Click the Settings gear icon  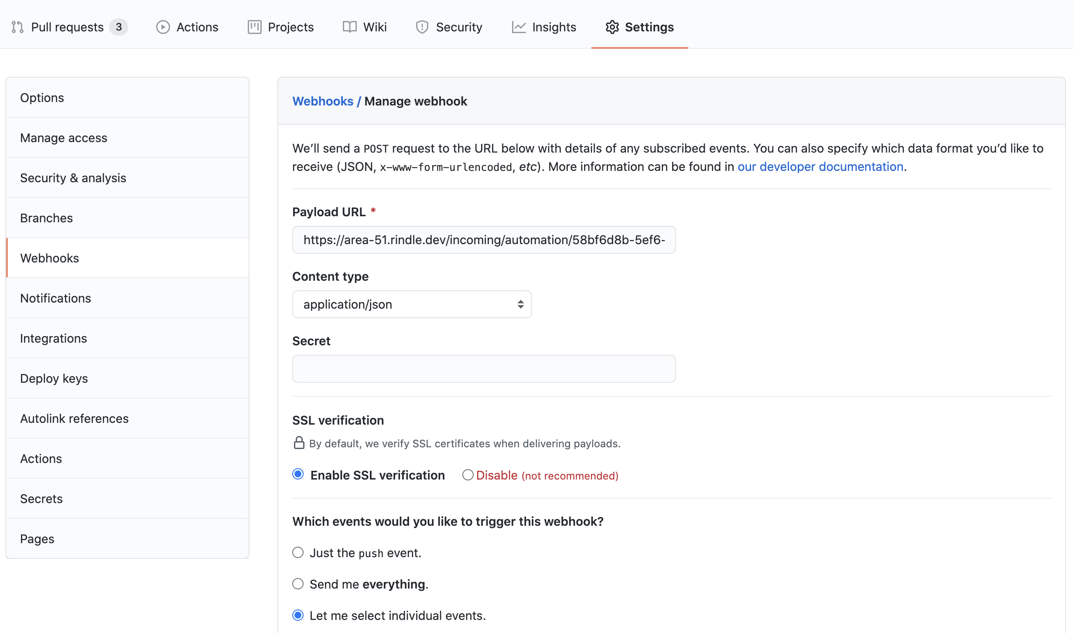(x=612, y=27)
